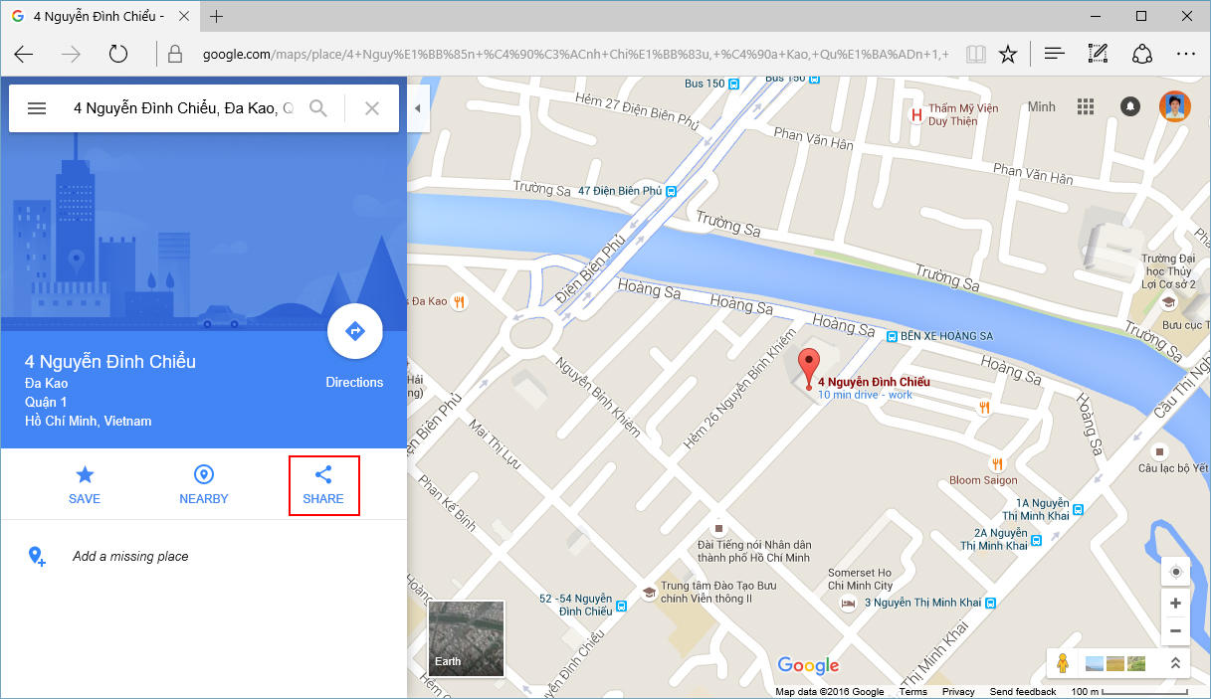Zoom out on the map
Image resolution: width=1211 pixels, height=699 pixels.
coord(1175,630)
